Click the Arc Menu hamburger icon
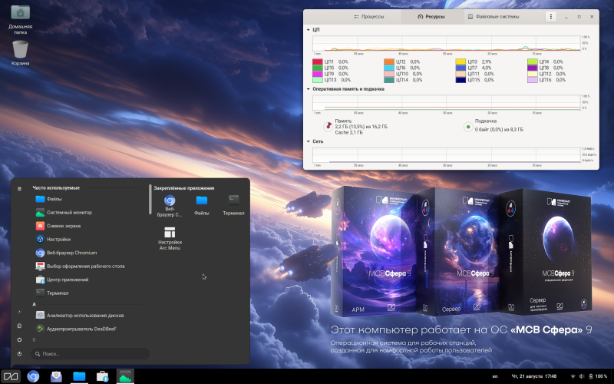This screenshot has height=384, width=614. [19, 187]
